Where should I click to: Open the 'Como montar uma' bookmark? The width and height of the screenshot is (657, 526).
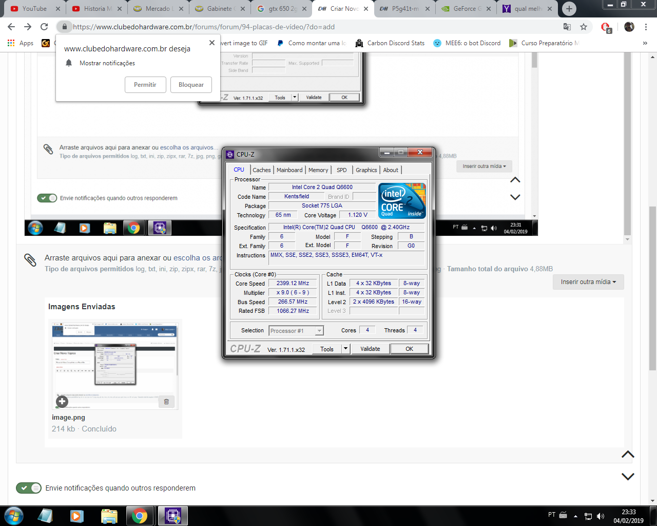point(312,43)
